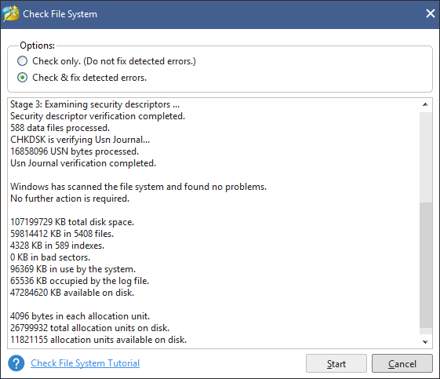Click the "107199729 KB total disk space" line
This screenshot has width=440, height=379.
coord(72,222)
